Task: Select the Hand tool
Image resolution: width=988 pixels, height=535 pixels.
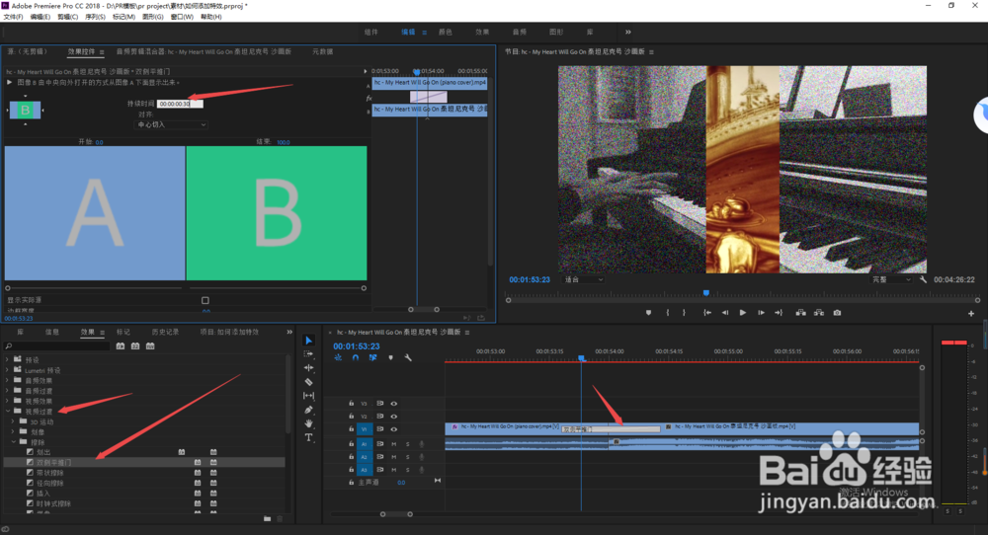Action: point(308,423)
